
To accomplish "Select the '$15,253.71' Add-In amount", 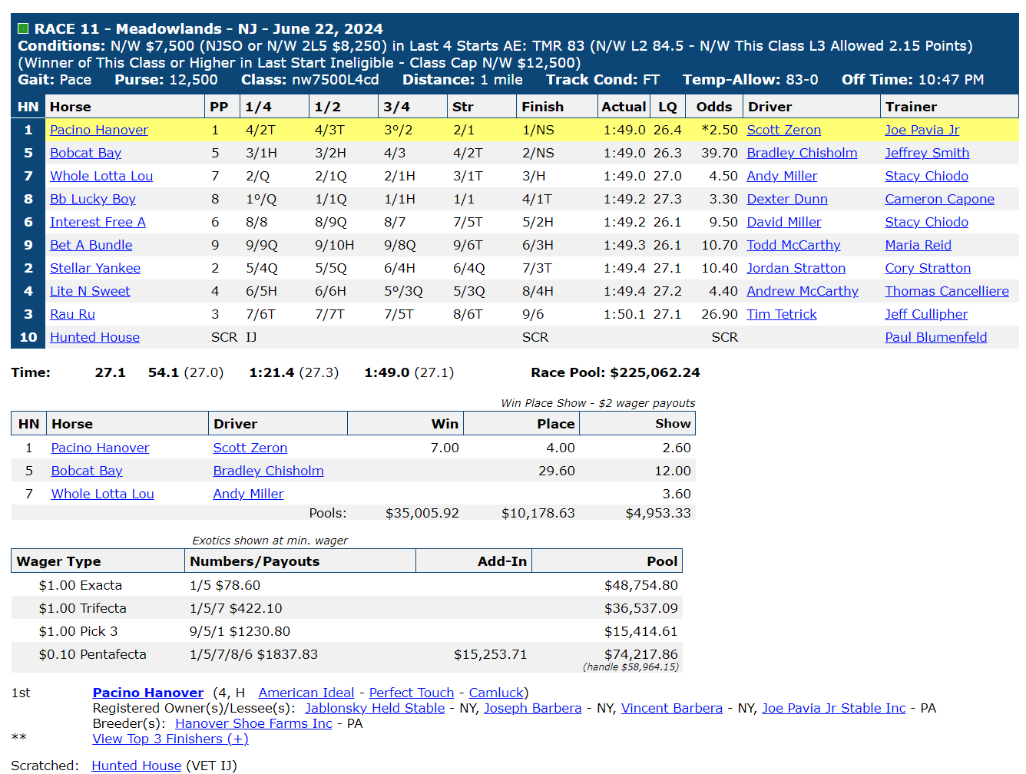I will click(490, 654).
